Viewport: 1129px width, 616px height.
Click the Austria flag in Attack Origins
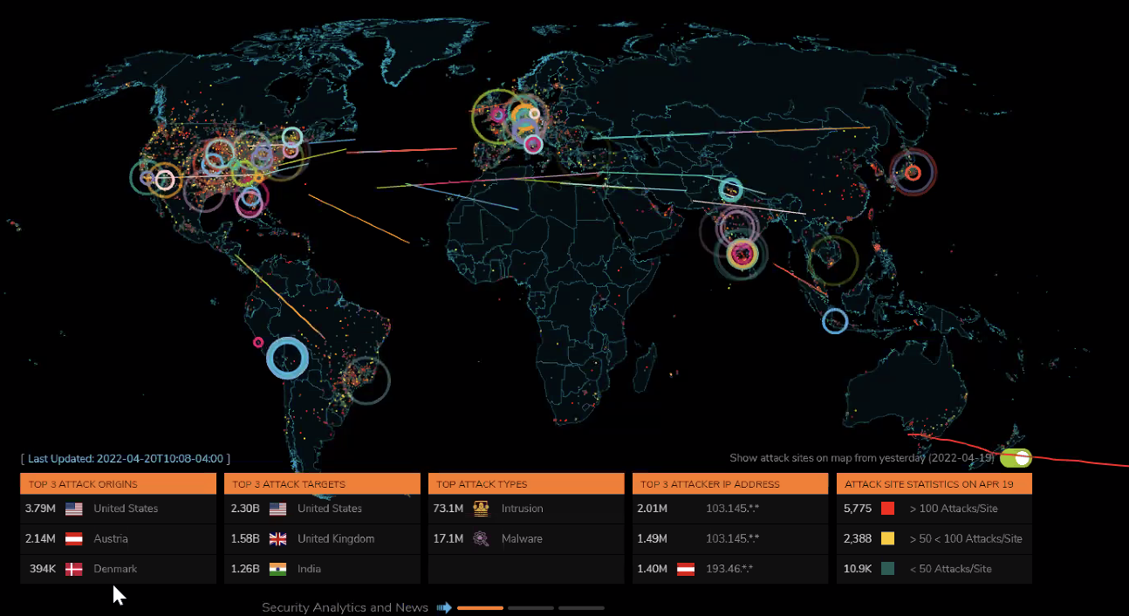pyautogui.click(x=74, y=539)
